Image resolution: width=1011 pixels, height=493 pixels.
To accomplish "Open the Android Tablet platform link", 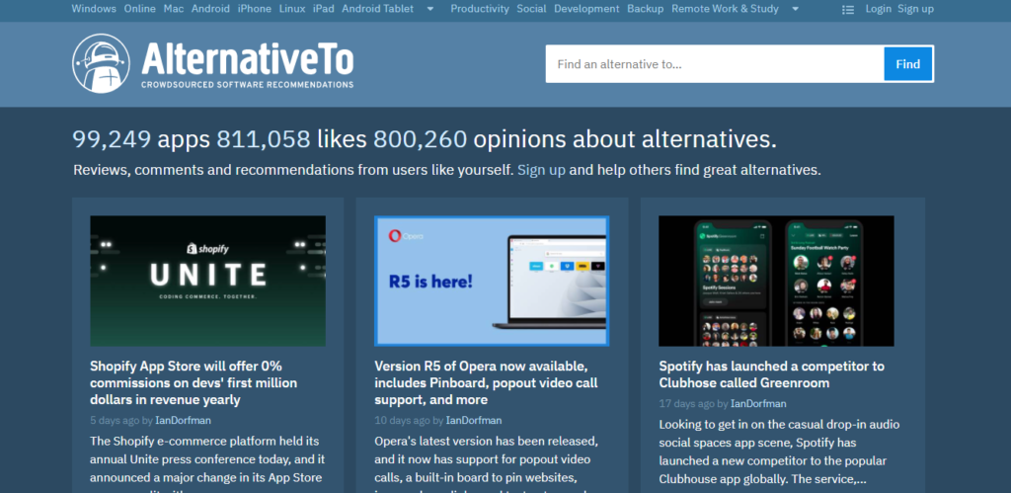I will click(378, 9).
